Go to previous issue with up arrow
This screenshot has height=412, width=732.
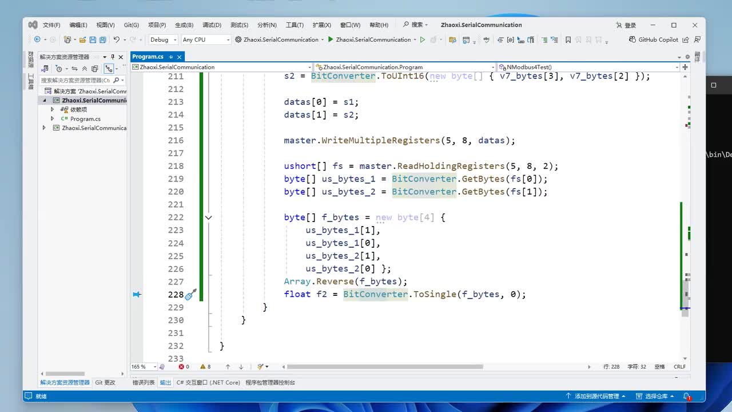[228, 367]
